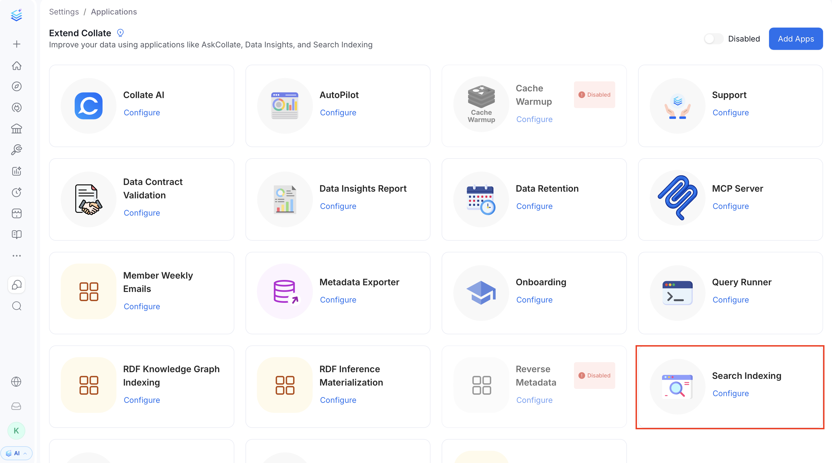The width and height of the screenshot is (832, 463).
Task: Click Configure under Cache Warmup
Action: click(x=534, y=120)
